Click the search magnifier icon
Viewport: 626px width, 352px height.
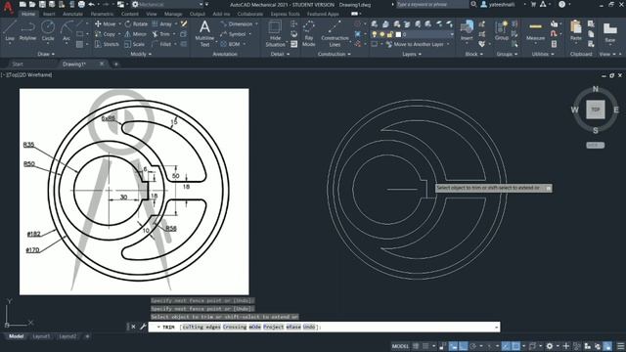point(473,4)
